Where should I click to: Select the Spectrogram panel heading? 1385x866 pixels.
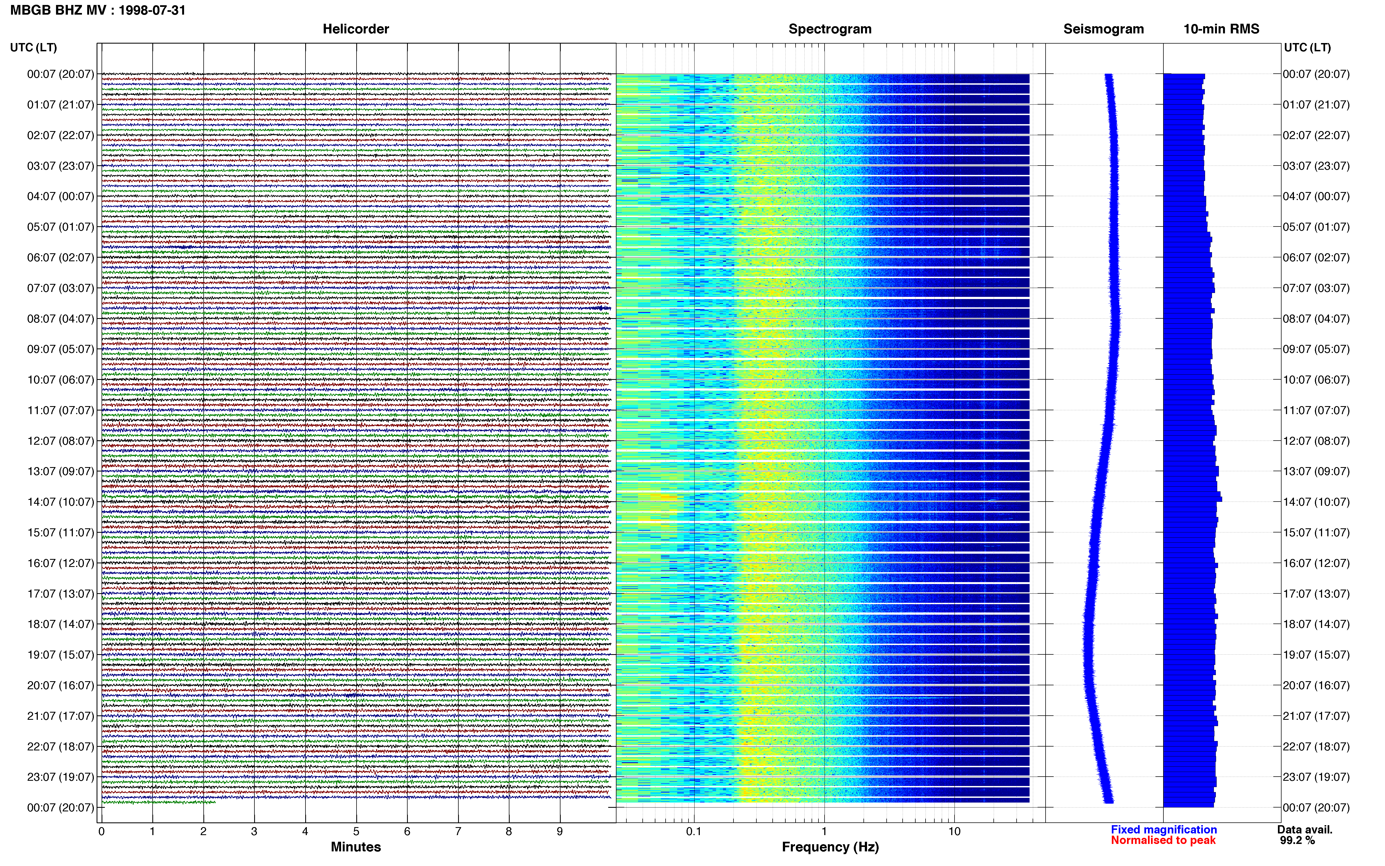click(x=830, y=29)
